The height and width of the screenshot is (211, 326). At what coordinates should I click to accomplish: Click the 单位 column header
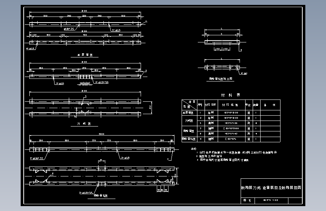[x=248, y=105]
